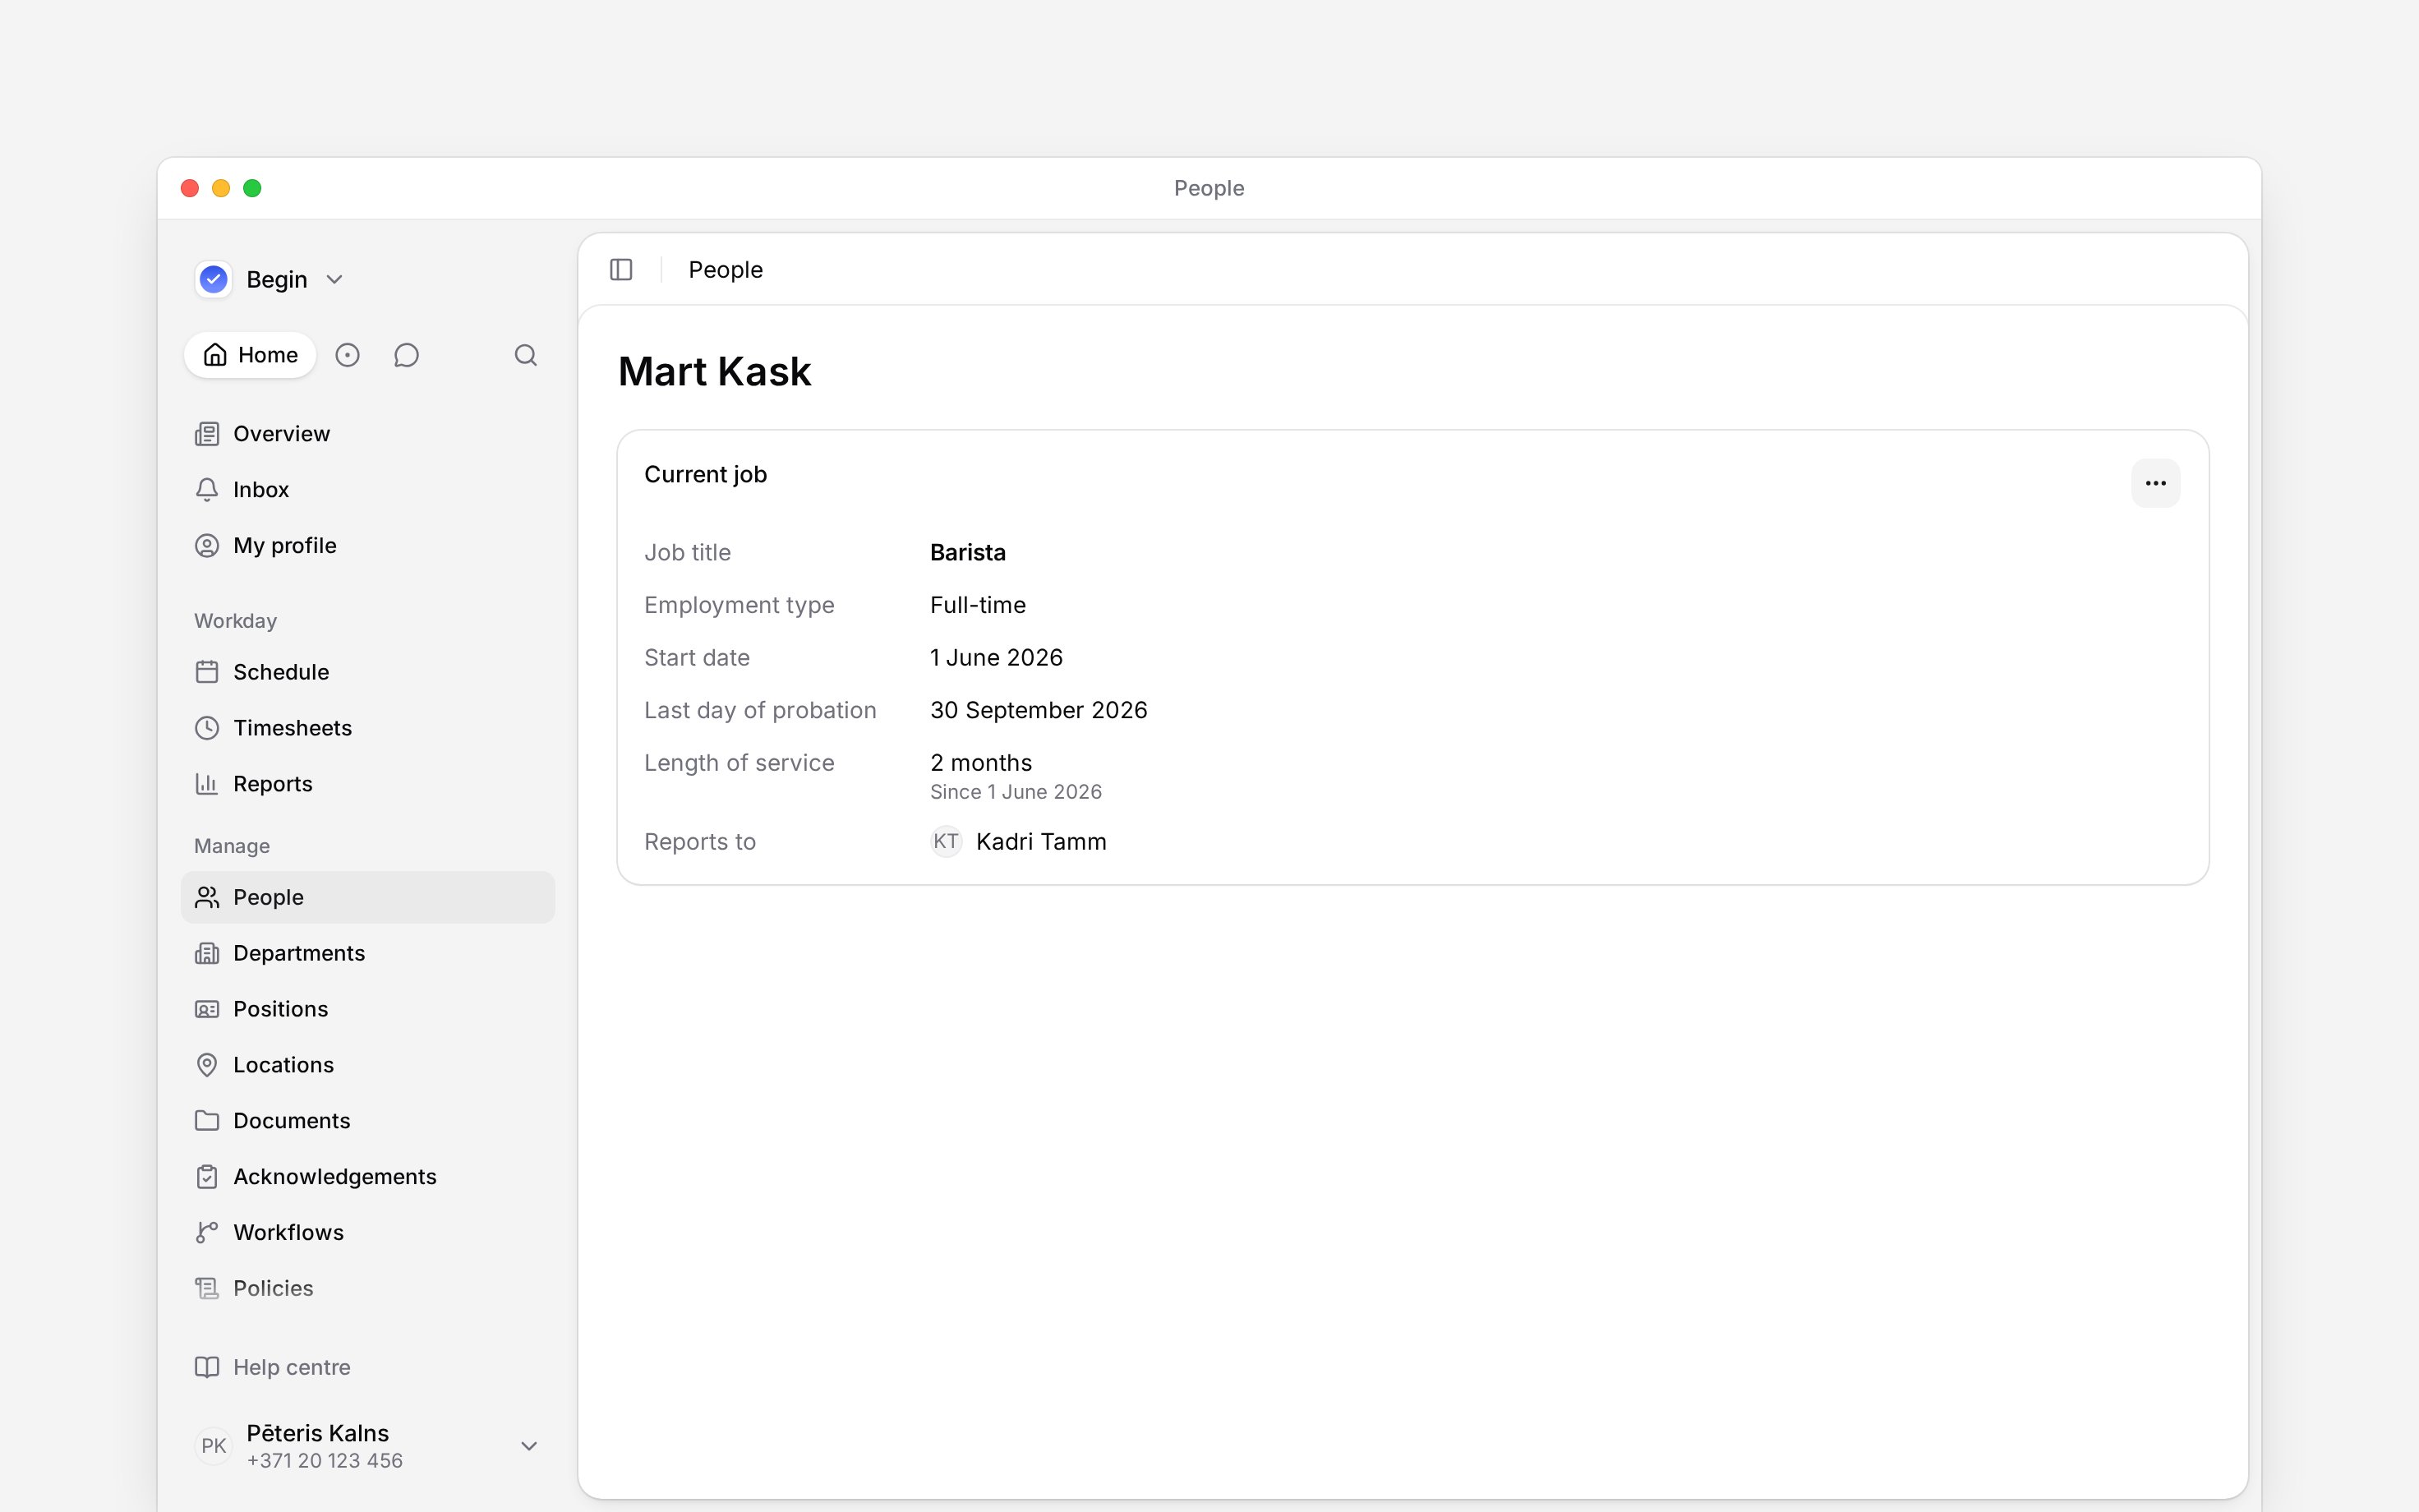This screenshot has height=1512, width=2419.
Task: Click the circle dot activity icon
Action: tap(347, 355)
